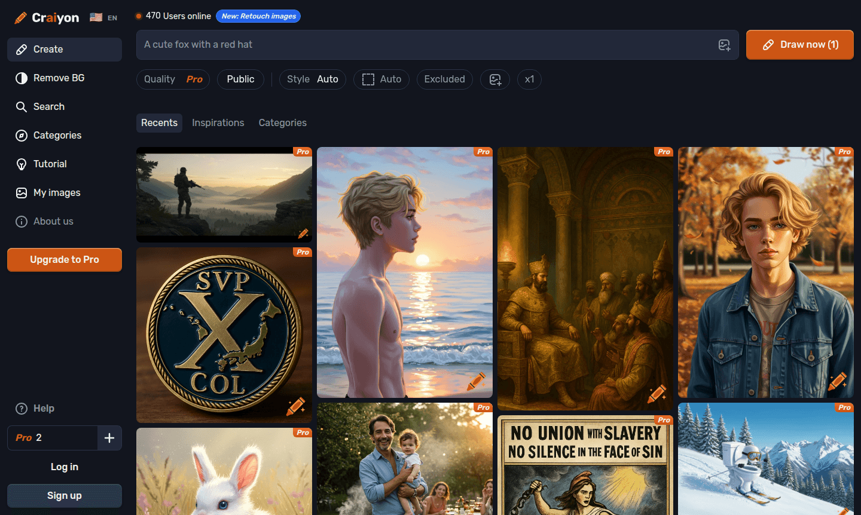This screenshot has height=515, width=861.
Task: Open the x1 image count selector
Action: (529, 79)
